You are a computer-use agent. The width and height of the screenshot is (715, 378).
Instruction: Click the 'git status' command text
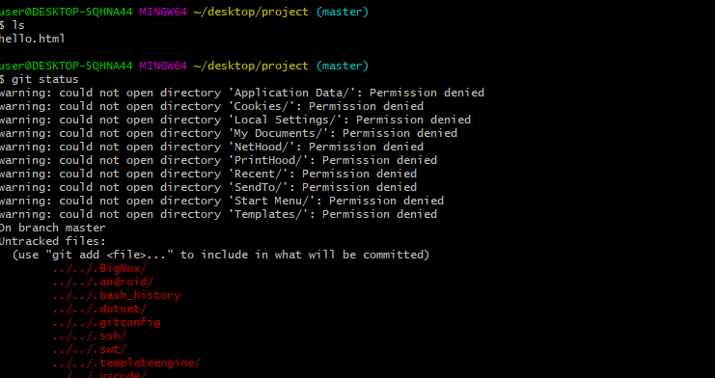44,80
